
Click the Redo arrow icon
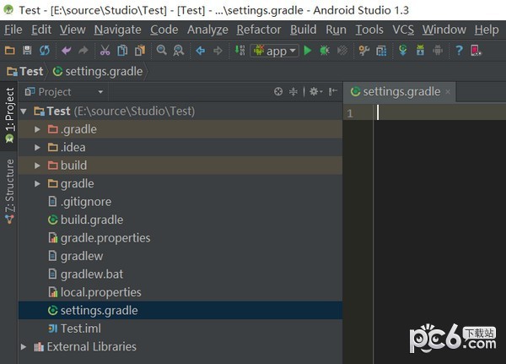(x=83, y=51)
